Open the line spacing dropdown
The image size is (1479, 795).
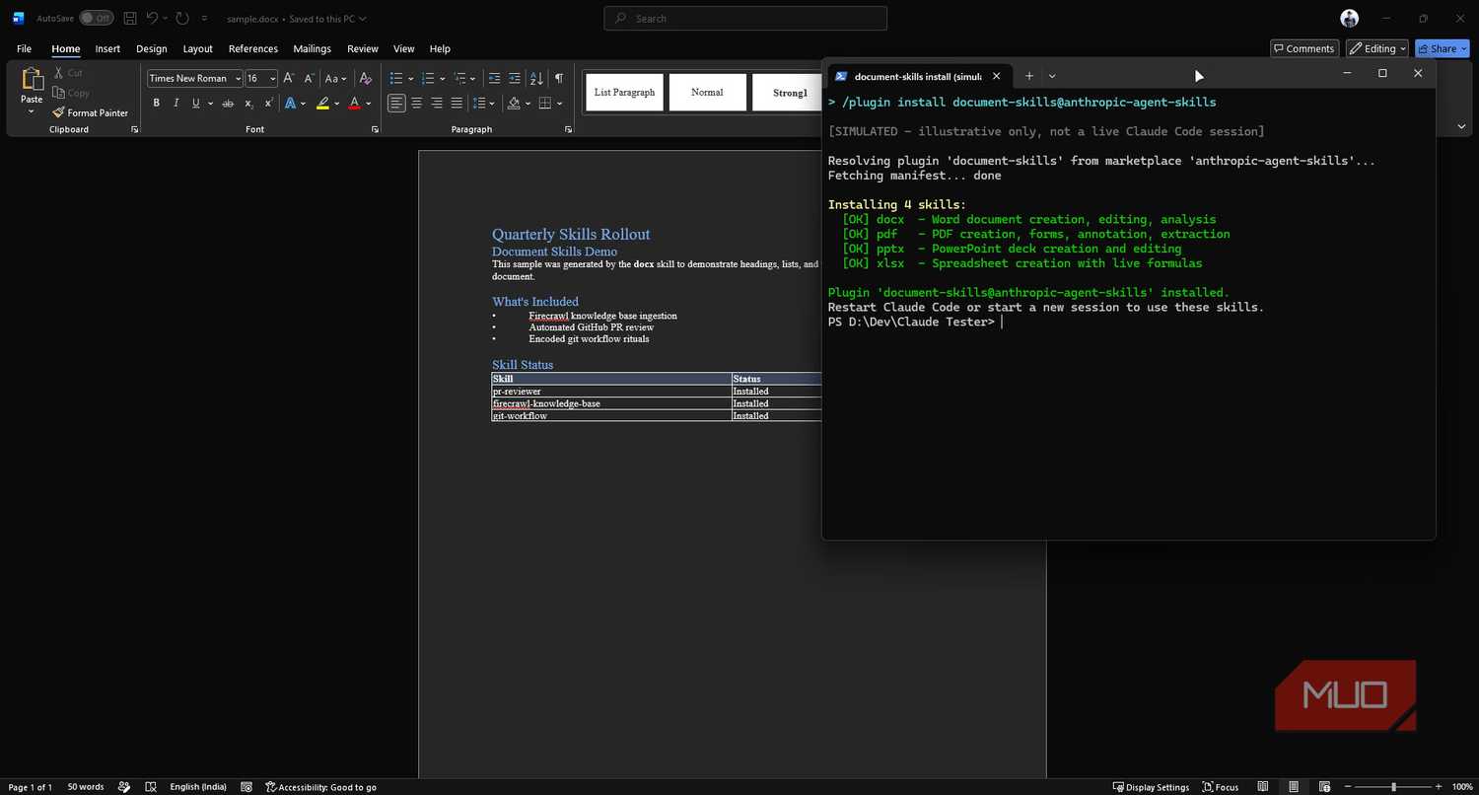tap(493, 103)
